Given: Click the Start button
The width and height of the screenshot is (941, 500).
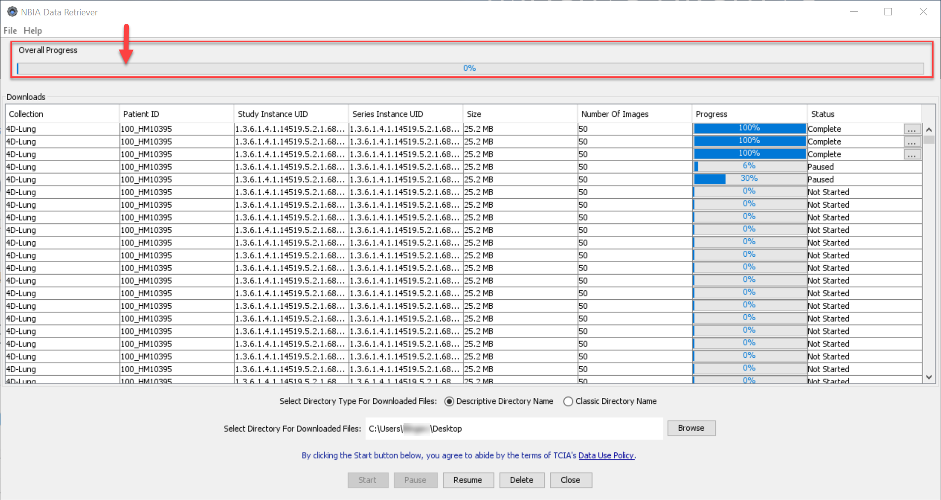Looking at the screenshot, I should [368, 480].
